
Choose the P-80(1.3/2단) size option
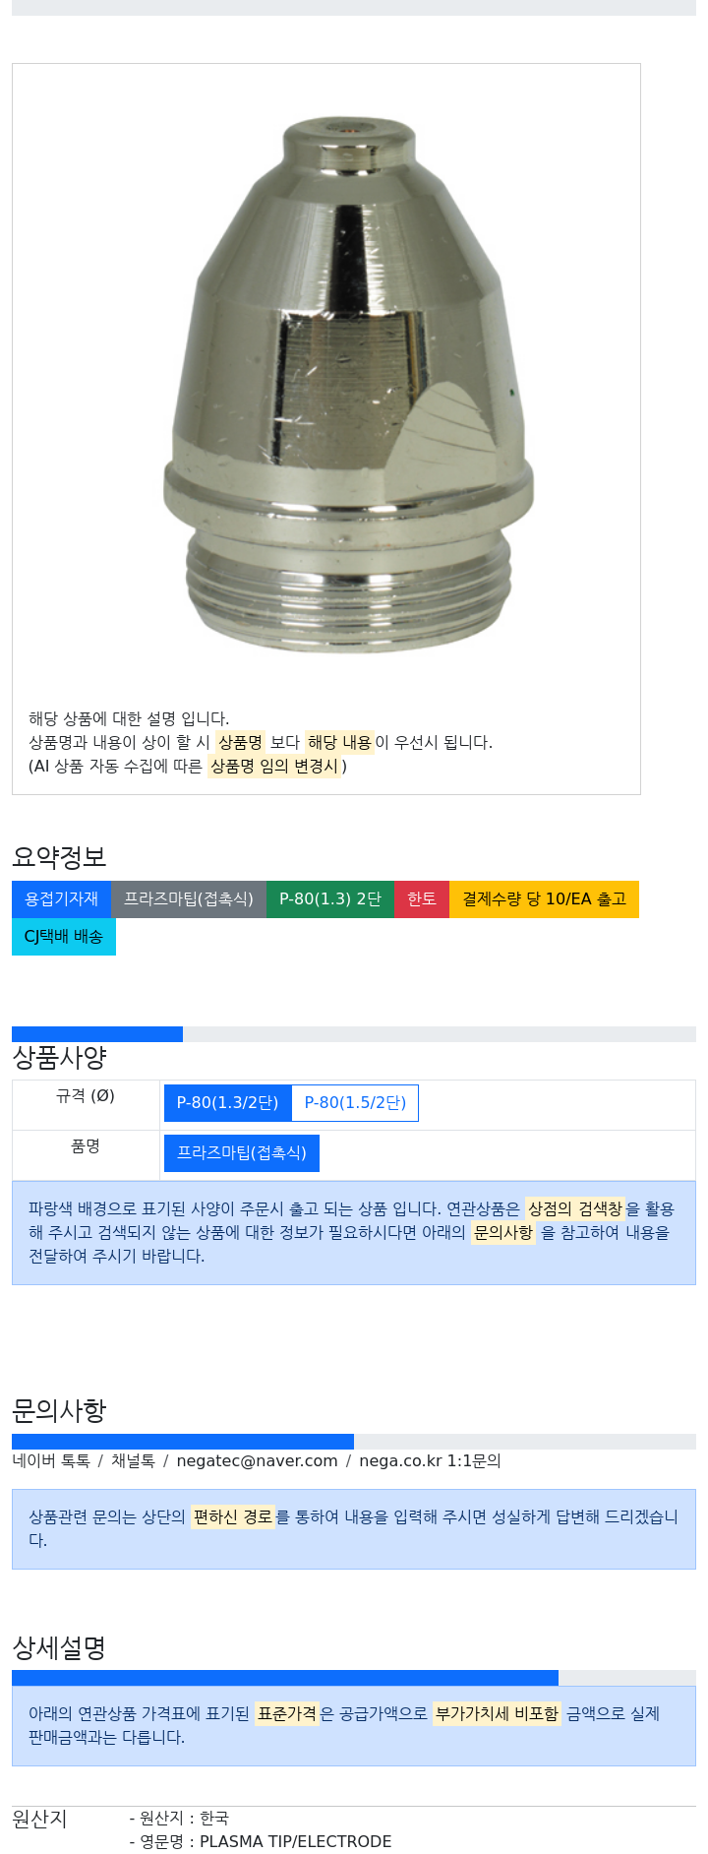(x=228, y=1103)
